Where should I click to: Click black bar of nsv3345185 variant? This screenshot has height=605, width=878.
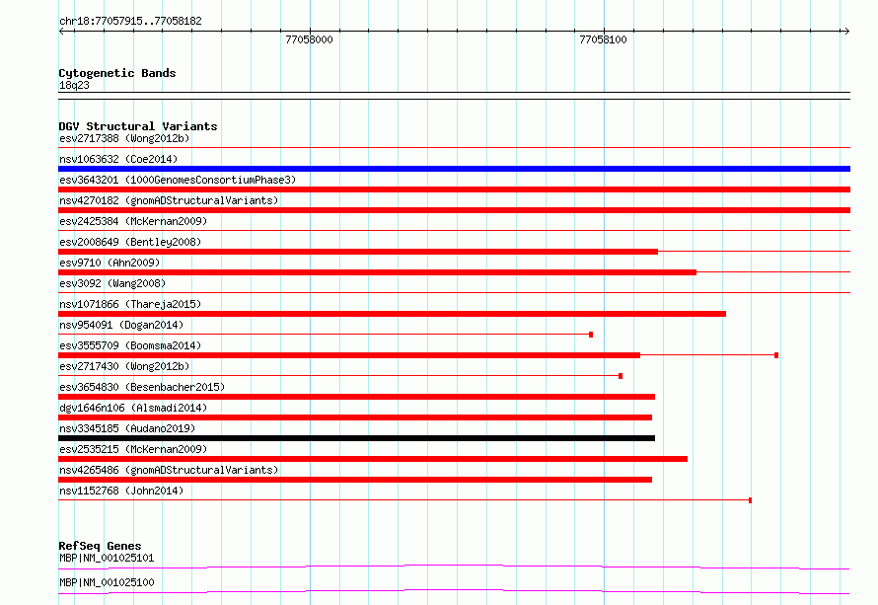pyautogui.click(x=357, y=438)
